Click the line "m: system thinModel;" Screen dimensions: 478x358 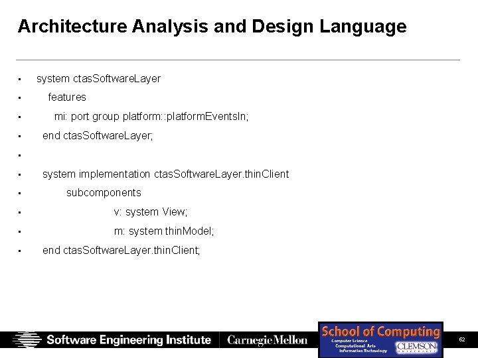coord(164,231)
